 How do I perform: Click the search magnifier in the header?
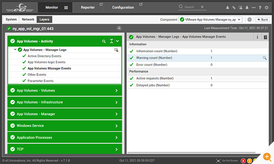[x=181, y=7]
